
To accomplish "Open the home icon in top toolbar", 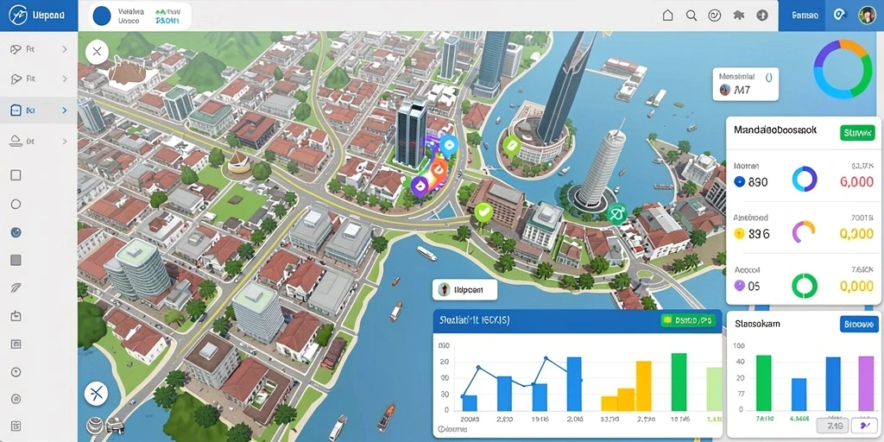I will click(667, 16).
